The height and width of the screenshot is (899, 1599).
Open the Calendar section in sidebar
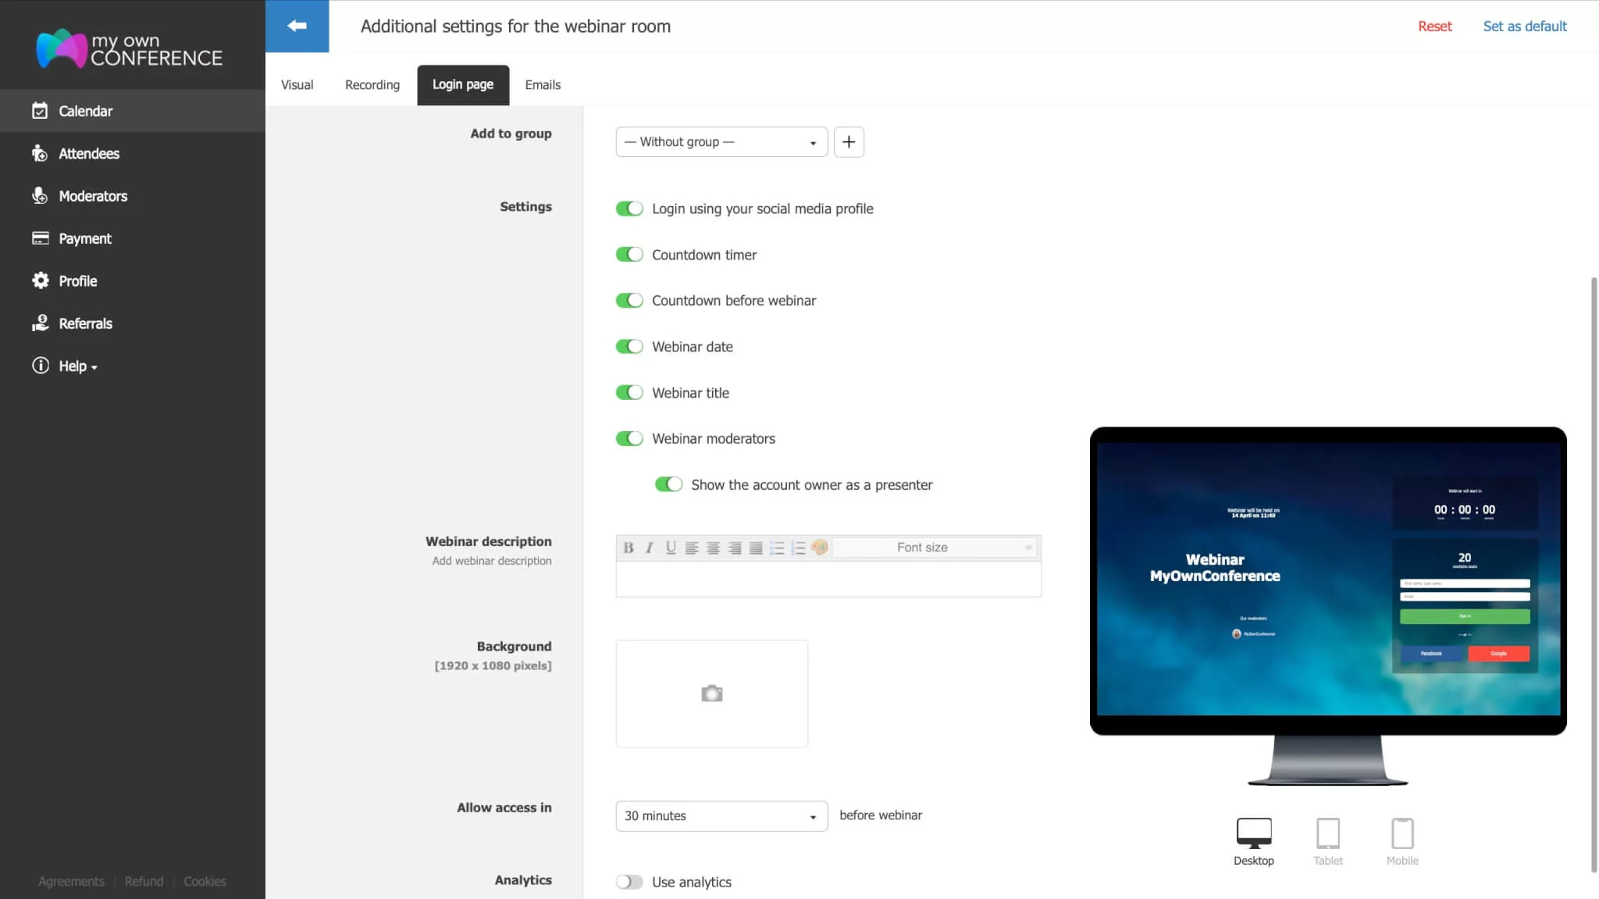pyautogui.click(x=86, y=110)
